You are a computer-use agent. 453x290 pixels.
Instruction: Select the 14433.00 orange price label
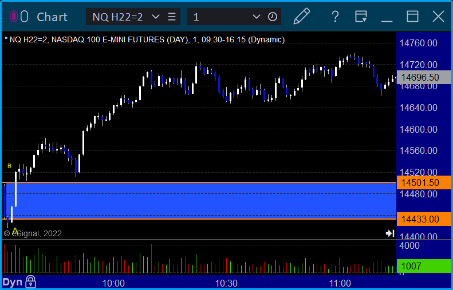coord(424,219)
